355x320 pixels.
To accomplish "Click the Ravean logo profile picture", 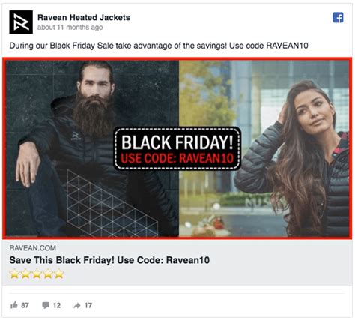I will tap(21, 22).
